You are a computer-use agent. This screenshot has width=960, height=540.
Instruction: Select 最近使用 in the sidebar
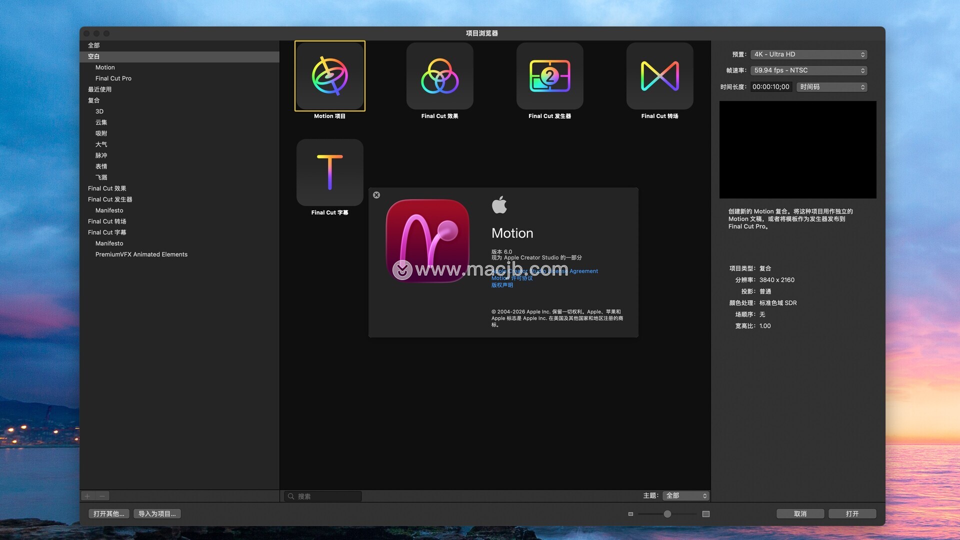pyautogui.click(x=100, y=89)
